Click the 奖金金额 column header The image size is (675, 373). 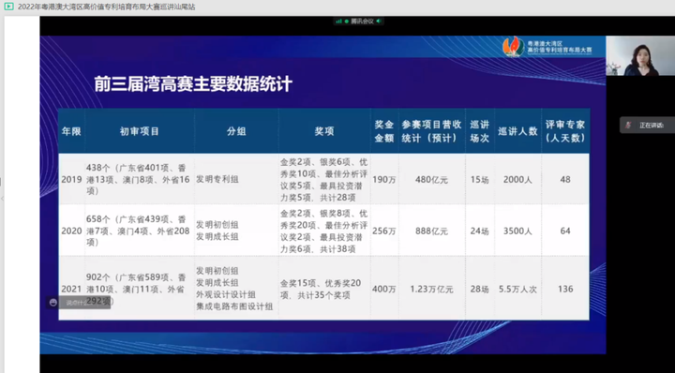coord(384,131)
